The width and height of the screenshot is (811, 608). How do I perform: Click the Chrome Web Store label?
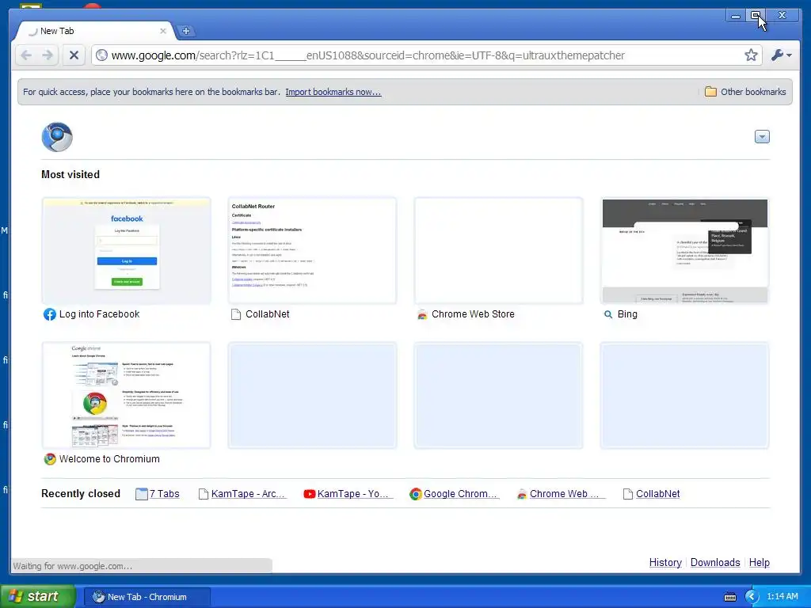click(473, 313)
